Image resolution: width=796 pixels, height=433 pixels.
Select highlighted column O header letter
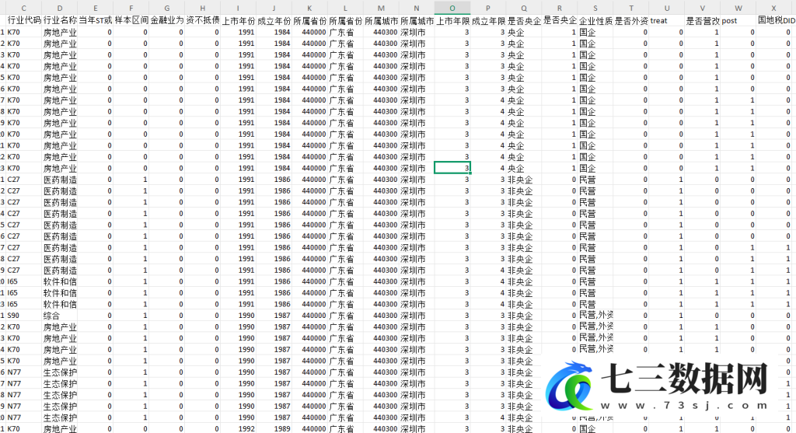click(x=452, y=8)
